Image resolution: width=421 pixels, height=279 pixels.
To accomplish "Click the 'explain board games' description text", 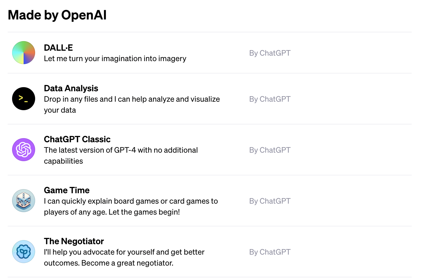I will click(131, 206).
